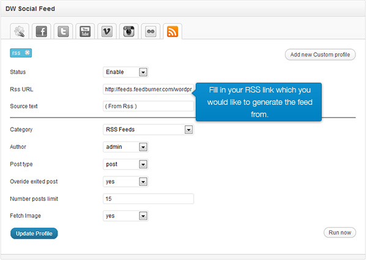
Task: Open the general settings gear tab
Action: tap(20, 31)
